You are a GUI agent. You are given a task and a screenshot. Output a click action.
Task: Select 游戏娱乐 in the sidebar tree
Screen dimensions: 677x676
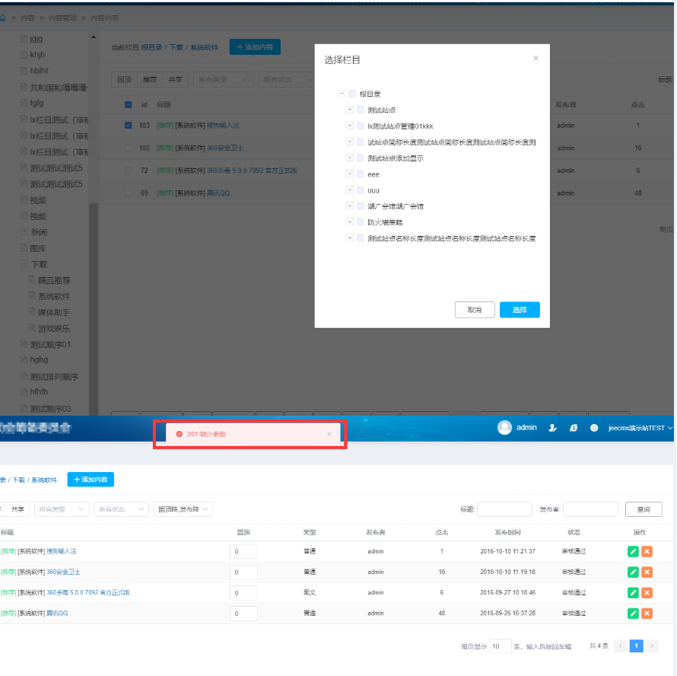(x=54, y=329)
